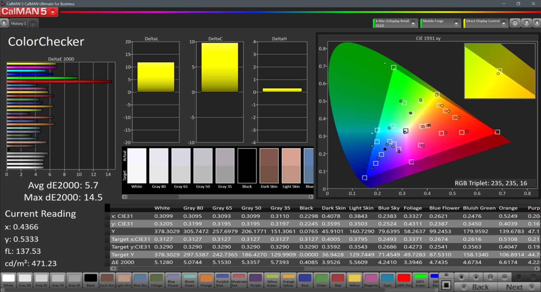Expand the Mobile Forge source dropdown
The image size is (541, 292).
click(456, 23)
